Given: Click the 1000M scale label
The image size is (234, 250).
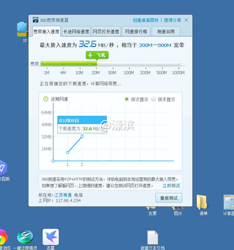Looking at the screenshot, I should (178, 73).
